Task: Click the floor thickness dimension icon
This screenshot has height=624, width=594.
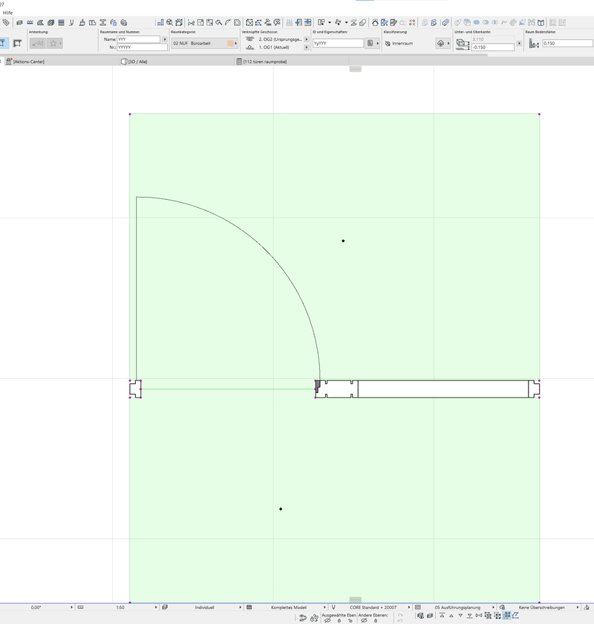Action: pyautogui.click(x=534, y=43)
